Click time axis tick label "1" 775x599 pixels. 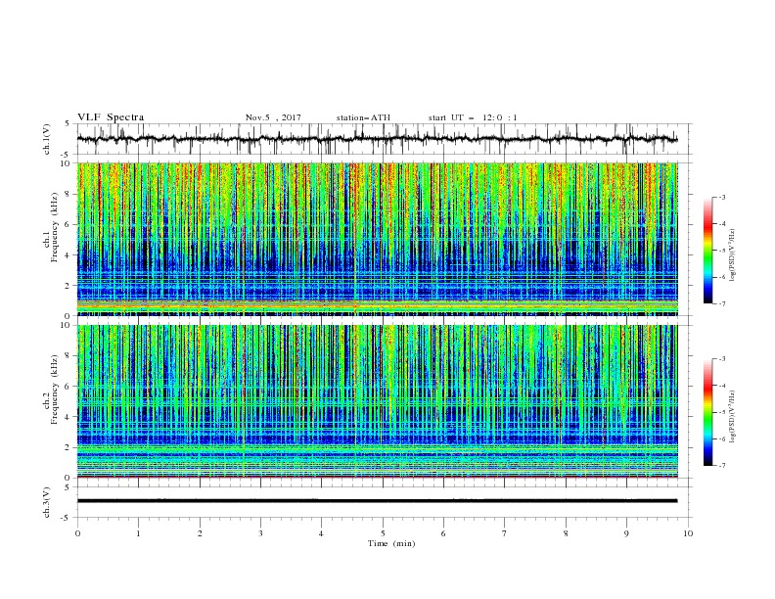point(138,533)
